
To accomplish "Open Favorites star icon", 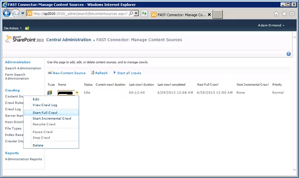I will (x=284, y=14).
